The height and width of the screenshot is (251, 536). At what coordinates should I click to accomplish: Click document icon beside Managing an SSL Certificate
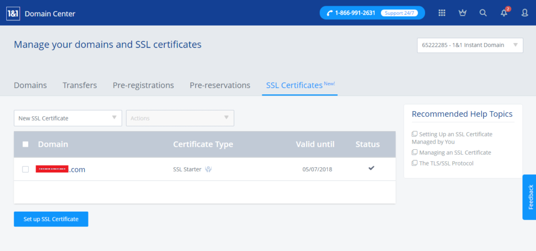point(415,152)
